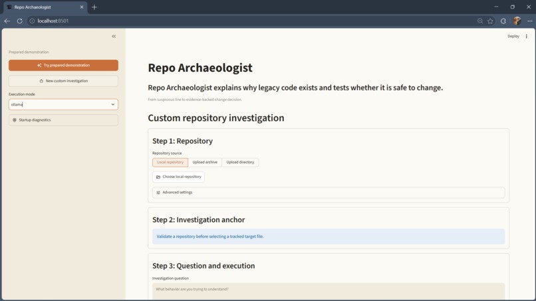Start a New custom investigation
This screenshot has height=301, width=536.
click(x=63, y=81)
